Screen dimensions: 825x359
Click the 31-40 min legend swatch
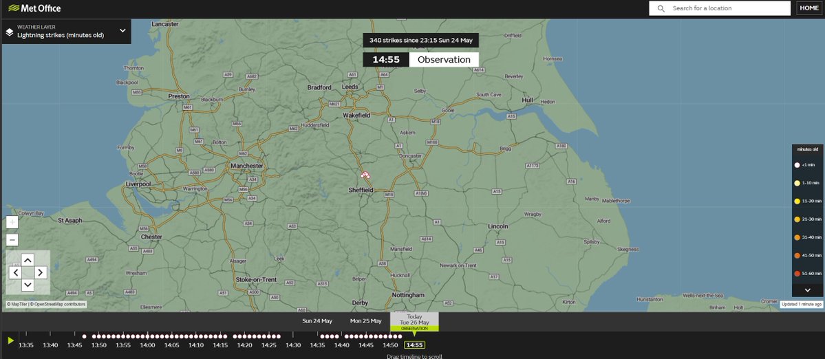point(797,237)
